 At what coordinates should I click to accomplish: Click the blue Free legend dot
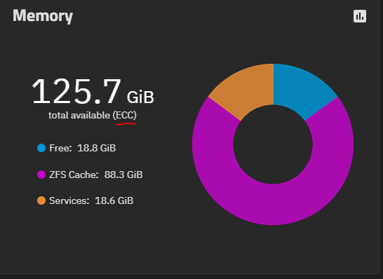pyautogui.click(x=41, y=148)
